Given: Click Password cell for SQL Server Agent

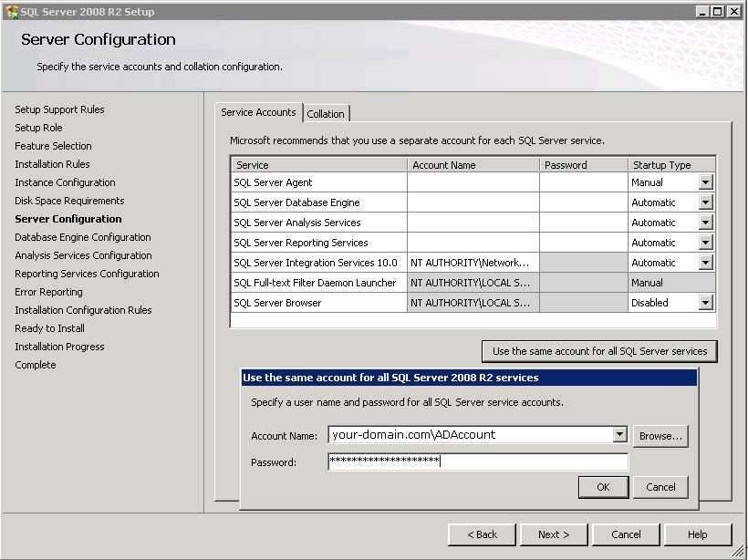Looking at the screenshot, I should coord(584,182).
